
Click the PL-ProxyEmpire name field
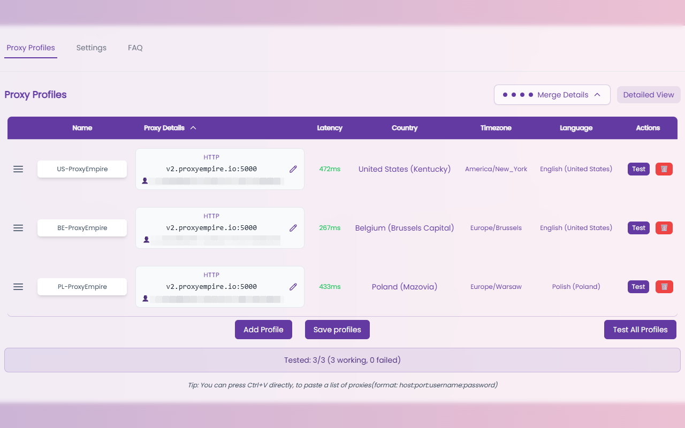[82, 287]
